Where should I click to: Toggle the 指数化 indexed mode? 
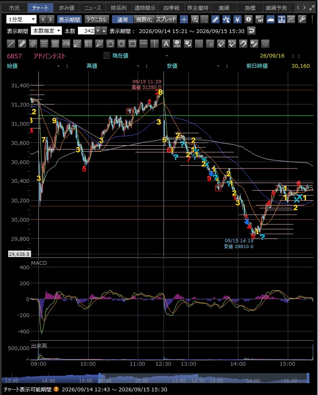point(144,20)
